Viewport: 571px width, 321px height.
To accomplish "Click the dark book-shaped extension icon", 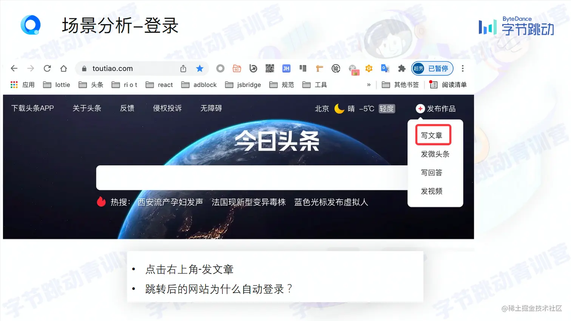I will [x=303, y=68].
